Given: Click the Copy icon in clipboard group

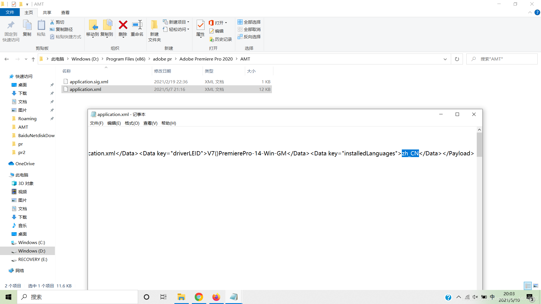Looking at the screenshot, I should coord(27,25).
